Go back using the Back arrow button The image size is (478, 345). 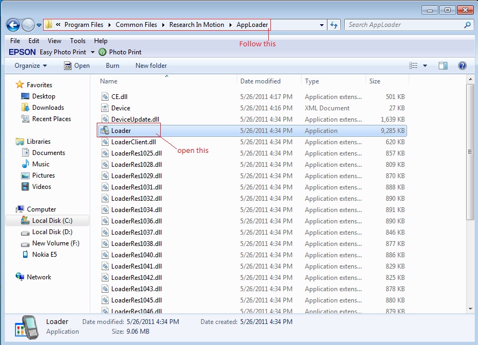coord(13,25)
